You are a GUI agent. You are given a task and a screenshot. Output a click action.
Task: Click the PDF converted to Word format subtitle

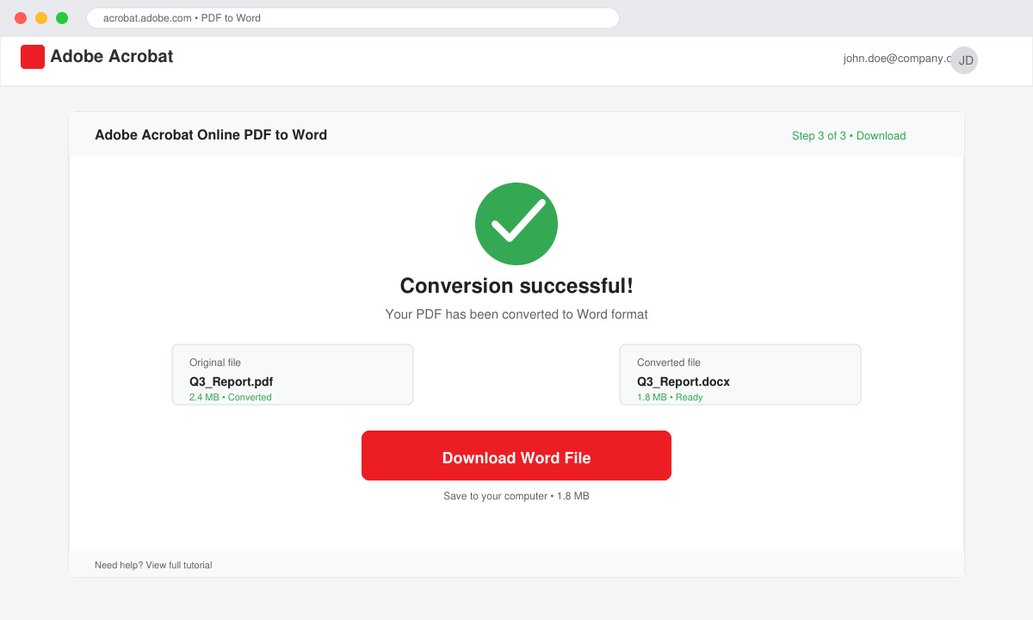[x=516, y=314]
